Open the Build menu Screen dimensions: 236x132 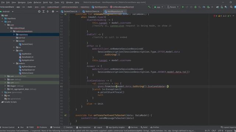(x=45, y=3)
